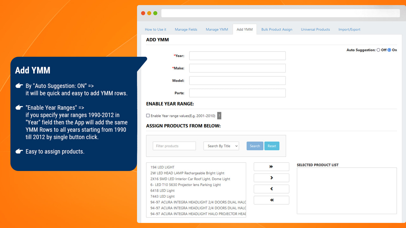The image size is (406, 228).
Task: Assign product with single right arrow button
Action: 271,178
